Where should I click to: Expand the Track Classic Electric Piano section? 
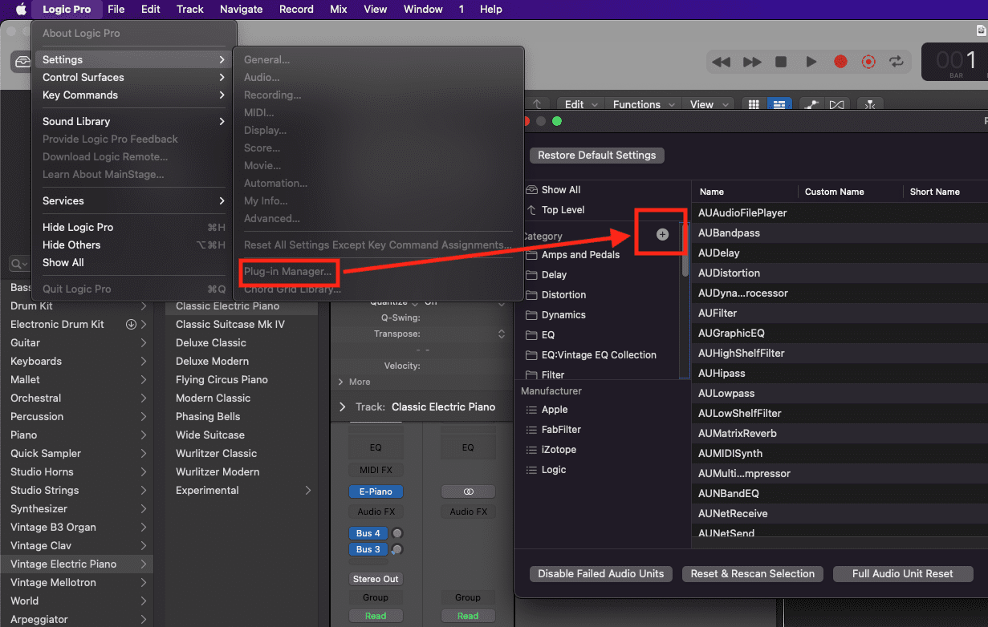[x=343, y=407]
